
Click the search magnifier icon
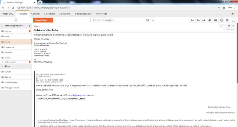point(148,20)
